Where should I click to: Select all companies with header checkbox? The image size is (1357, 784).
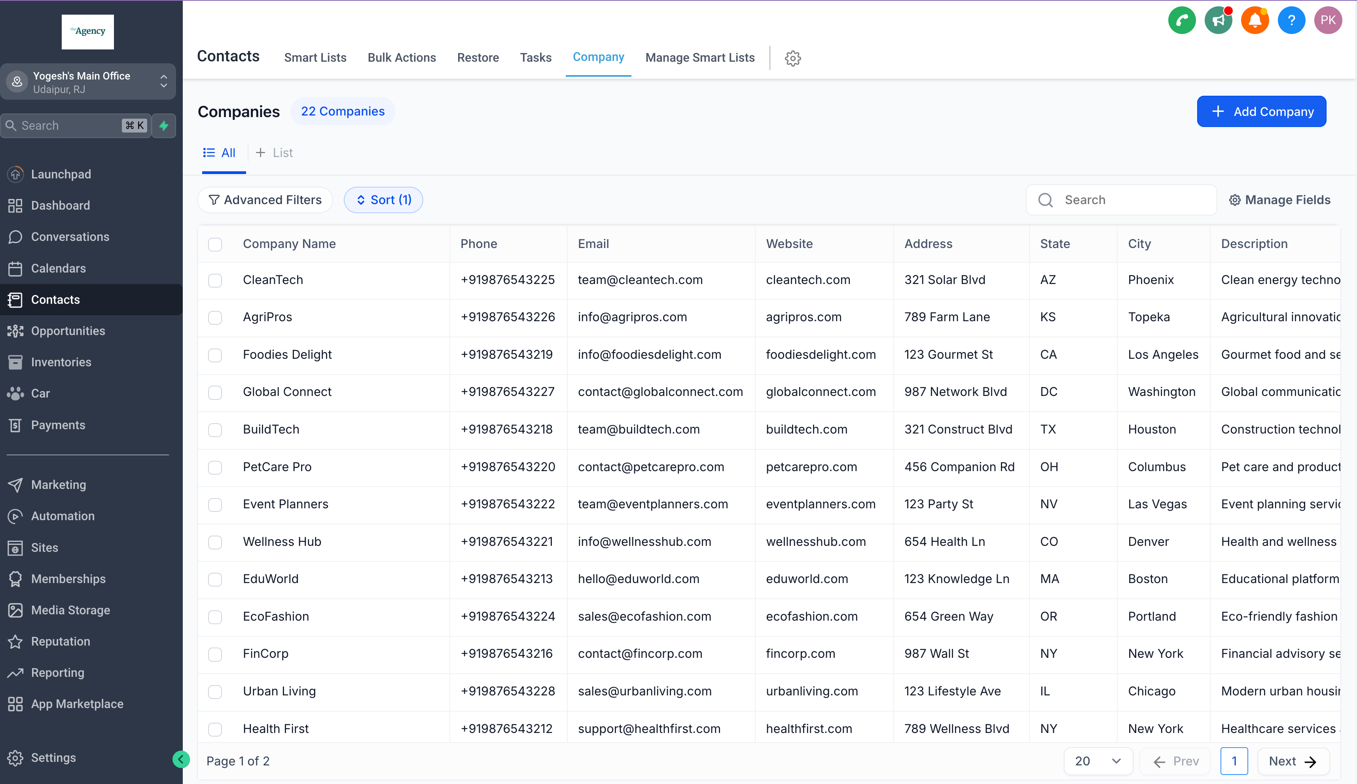click(215, 244)
